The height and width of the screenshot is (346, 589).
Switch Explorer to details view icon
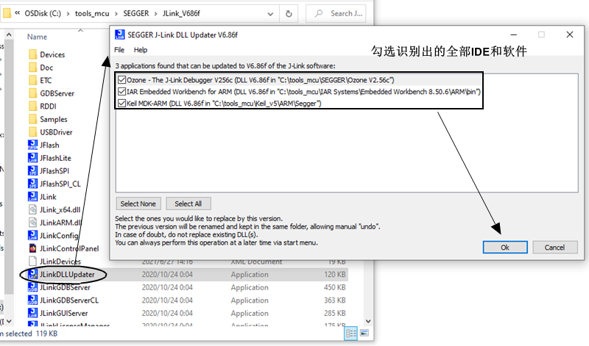tap(350, 334)
